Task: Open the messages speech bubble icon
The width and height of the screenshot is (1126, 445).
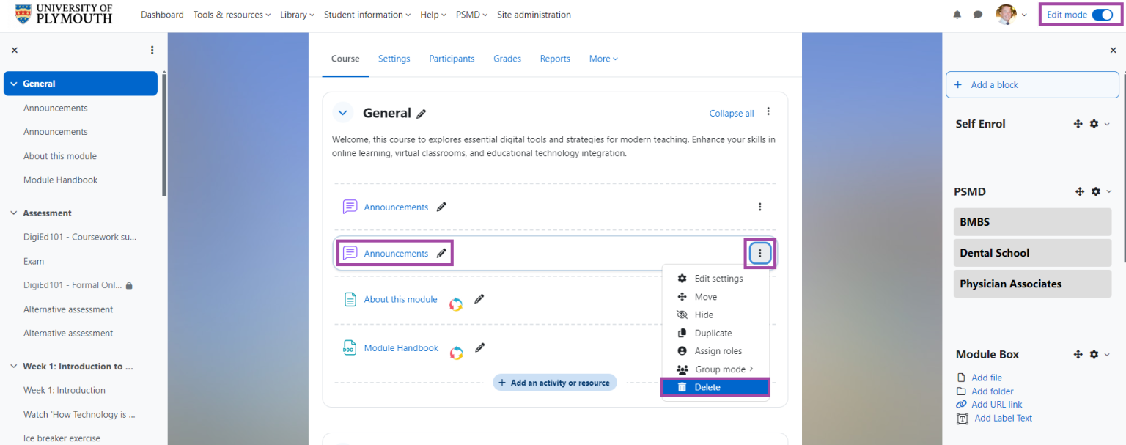Action: (977, 15)
